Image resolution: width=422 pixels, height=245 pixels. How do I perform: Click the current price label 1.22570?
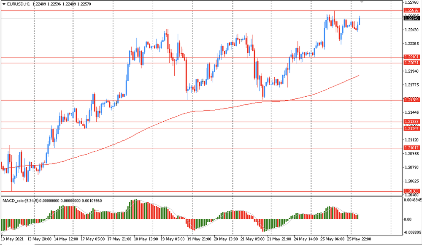pyautogui.click(x=412, y=18)
